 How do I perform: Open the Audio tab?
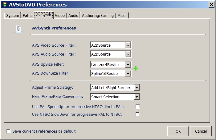73,15
